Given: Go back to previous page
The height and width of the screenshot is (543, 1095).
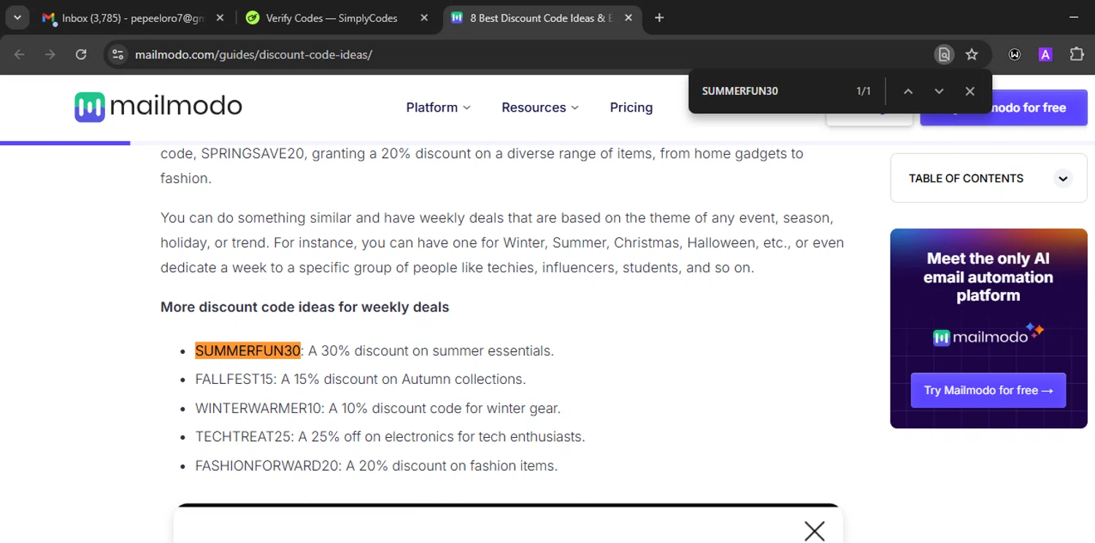Looking at the screenshot, I should pos(20,54).
